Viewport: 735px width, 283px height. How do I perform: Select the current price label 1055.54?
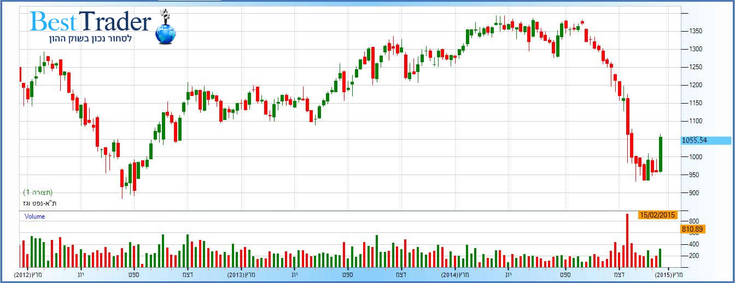pyautogui.click(x=695, y=140)
